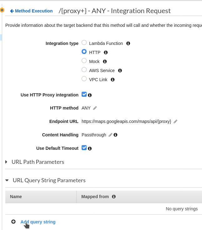
Task: Edit the Endpoint URL via pencil icon
Action: (x=175, y=121)
